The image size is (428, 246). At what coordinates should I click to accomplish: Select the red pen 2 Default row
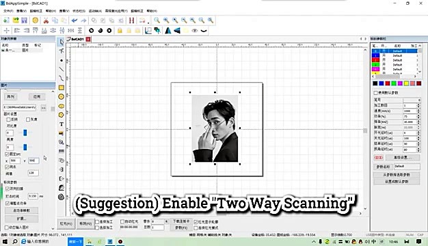pos(394,60)
